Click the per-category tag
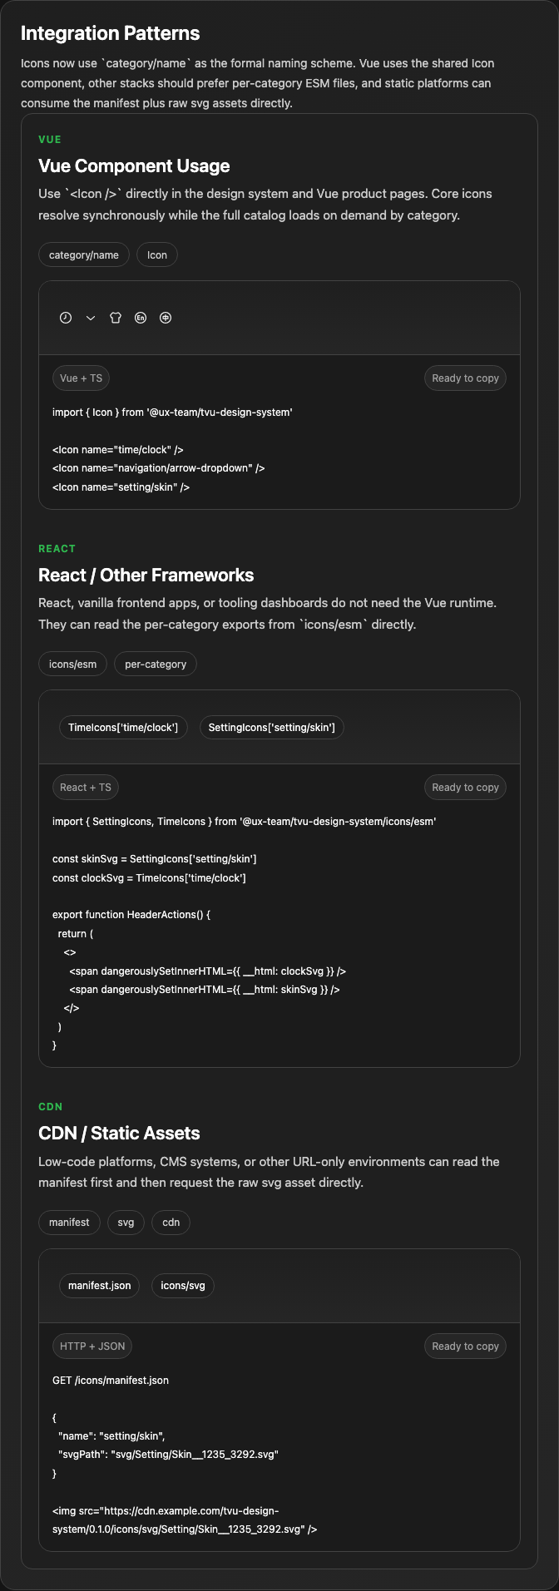Viewport: 559px width, 1591px height. [x=156, y=665]
